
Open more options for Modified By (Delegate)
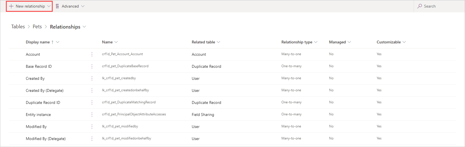[92, 139]
